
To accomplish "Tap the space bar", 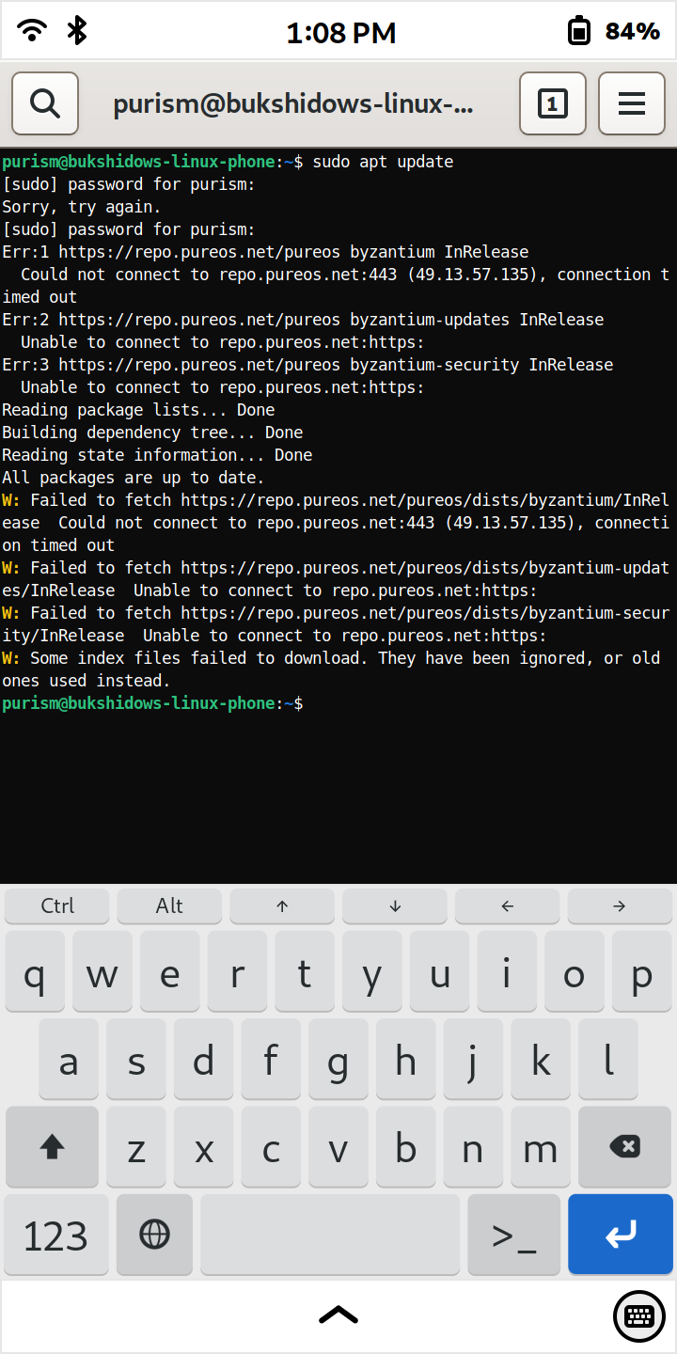I will (x=330, y=1235).
